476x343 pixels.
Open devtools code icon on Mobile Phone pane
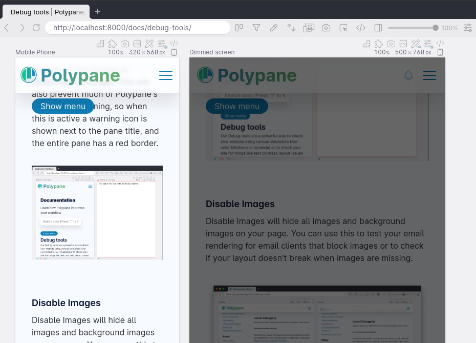click(x=174, y=43)
